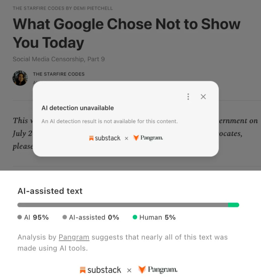Click the Substack bookmark logo at bottom
This screenshot has height=279, width=261.
pos(82,270)
